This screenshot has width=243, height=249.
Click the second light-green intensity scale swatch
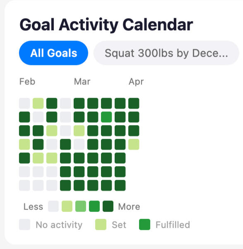(67, 206)
